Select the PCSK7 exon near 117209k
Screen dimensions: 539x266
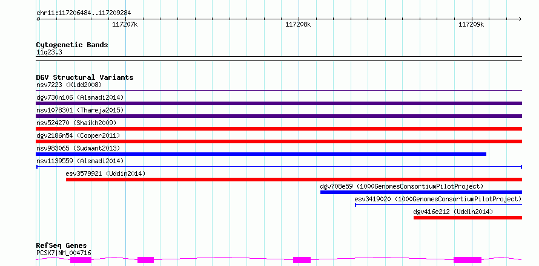click(468, 260)
